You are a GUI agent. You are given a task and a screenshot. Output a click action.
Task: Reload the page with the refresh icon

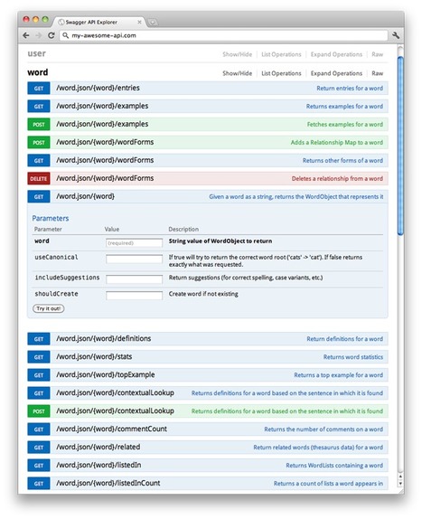tap(51, 35)
